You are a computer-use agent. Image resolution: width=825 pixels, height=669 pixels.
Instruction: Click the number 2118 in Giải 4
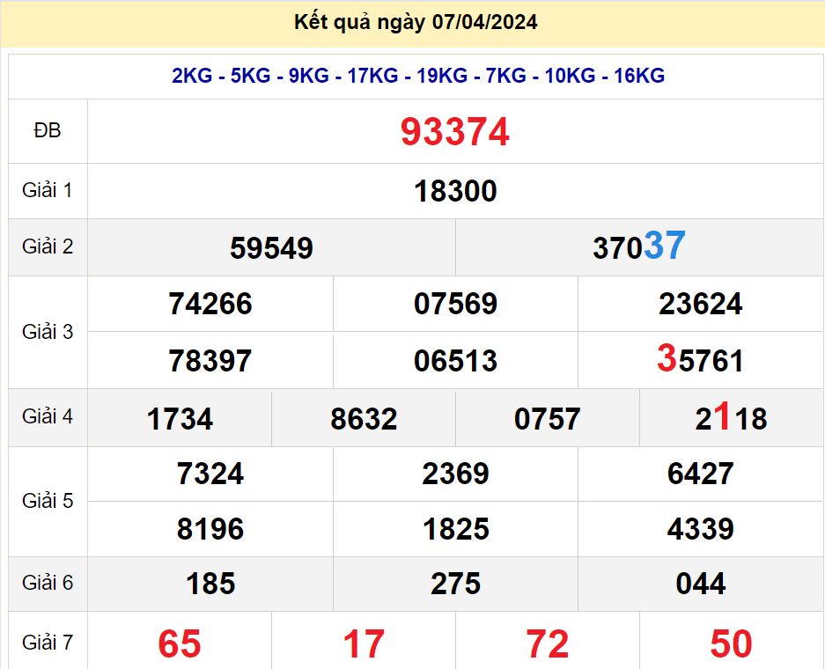731,418
